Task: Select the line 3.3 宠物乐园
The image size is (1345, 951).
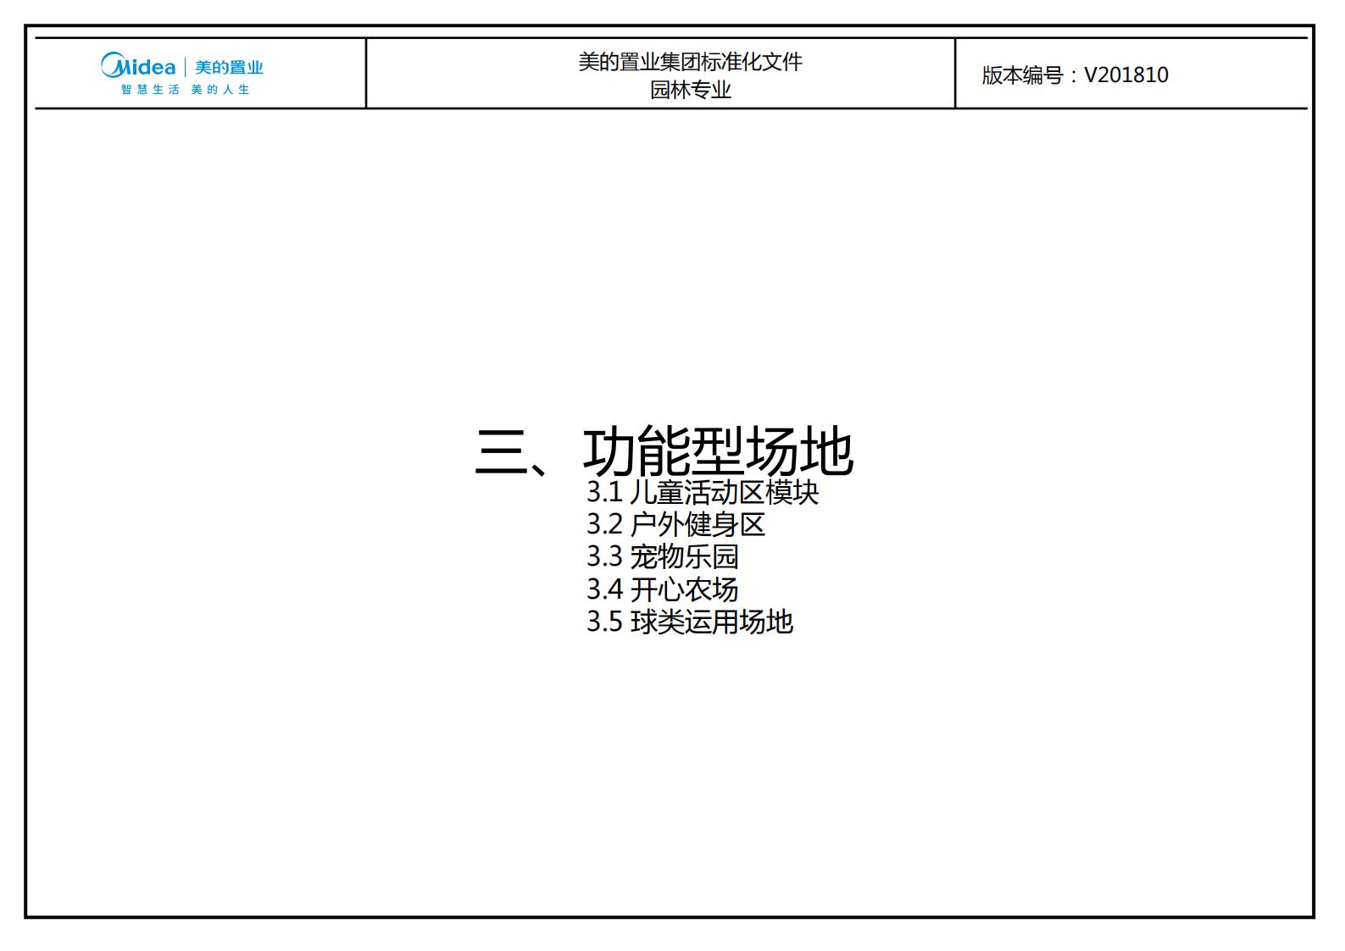Action: coord(663,556)
